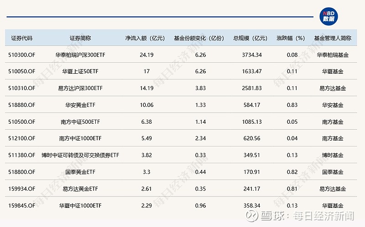Click the name 易方达黄金ETF
Screen dimensions: 365x227
click(80, 189)
